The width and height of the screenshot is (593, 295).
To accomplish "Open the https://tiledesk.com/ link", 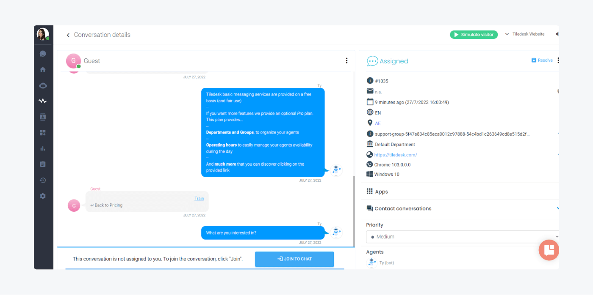I will pos(396,155).
